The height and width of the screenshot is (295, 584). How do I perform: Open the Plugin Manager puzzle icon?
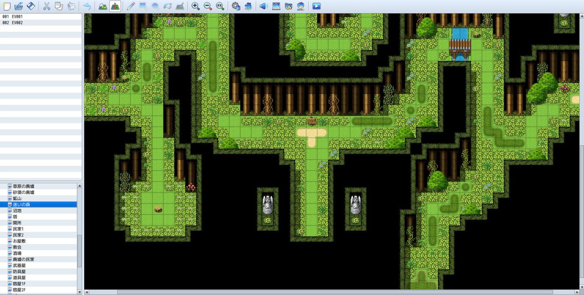point(248,6)
